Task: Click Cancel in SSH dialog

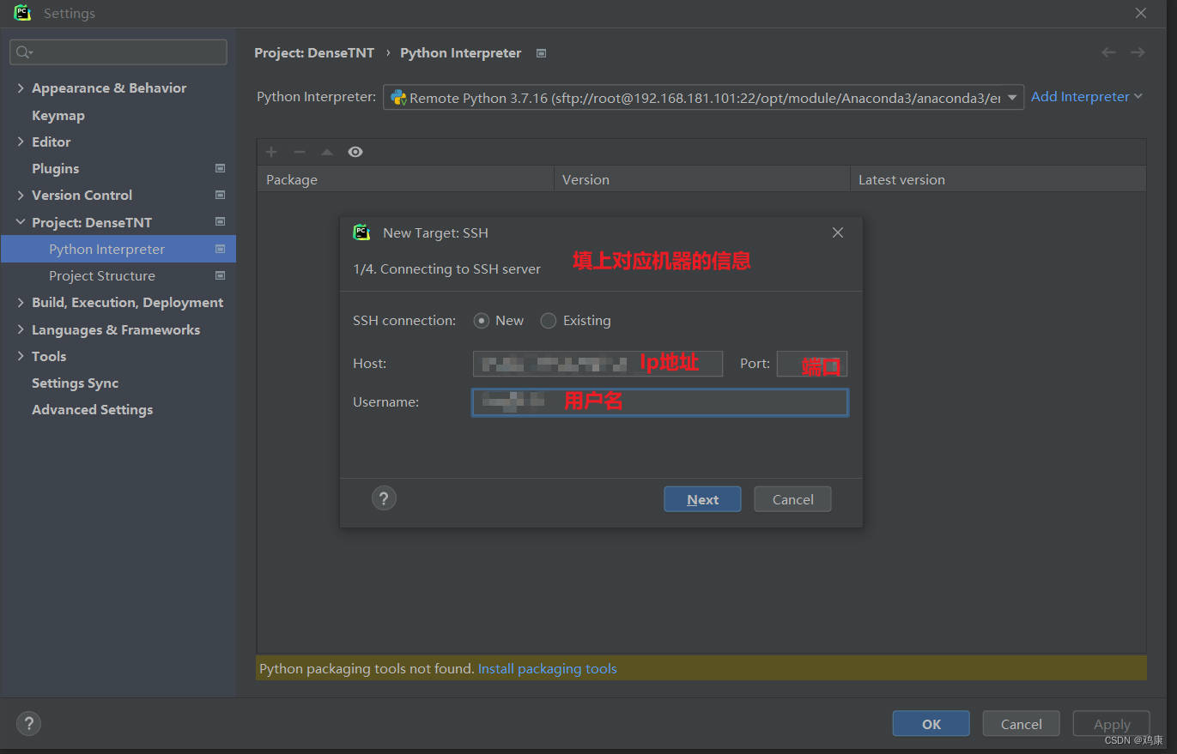Action: 792,499
